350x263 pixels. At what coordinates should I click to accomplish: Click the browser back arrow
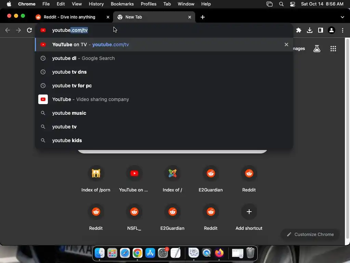click(x=8, y=30)
